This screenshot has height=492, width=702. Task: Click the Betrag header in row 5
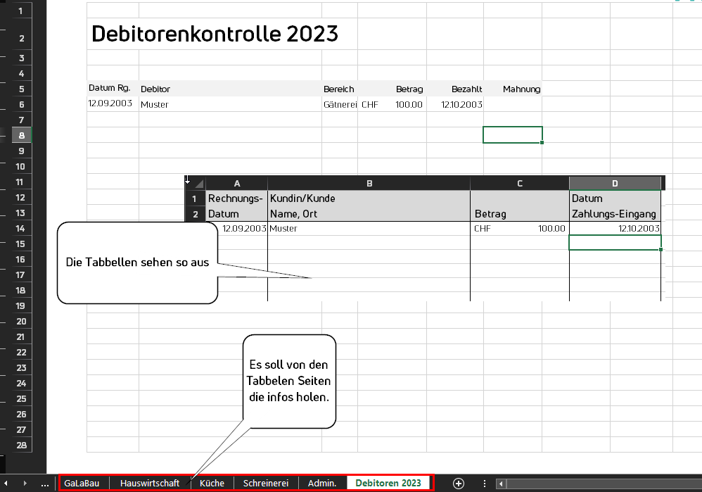coord(393,89)
